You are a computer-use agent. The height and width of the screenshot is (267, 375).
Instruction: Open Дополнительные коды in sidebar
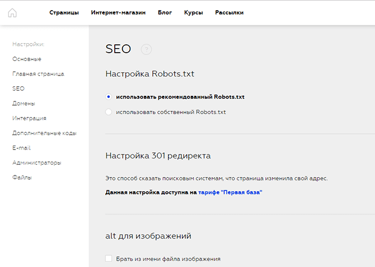[x=44, y=133]
